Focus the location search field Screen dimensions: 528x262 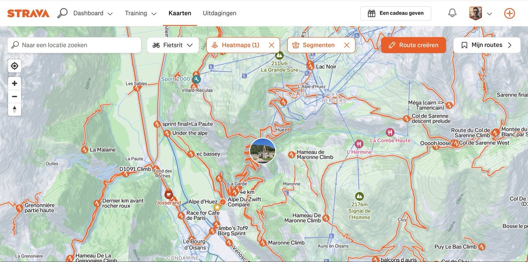[x=74, y=45]
